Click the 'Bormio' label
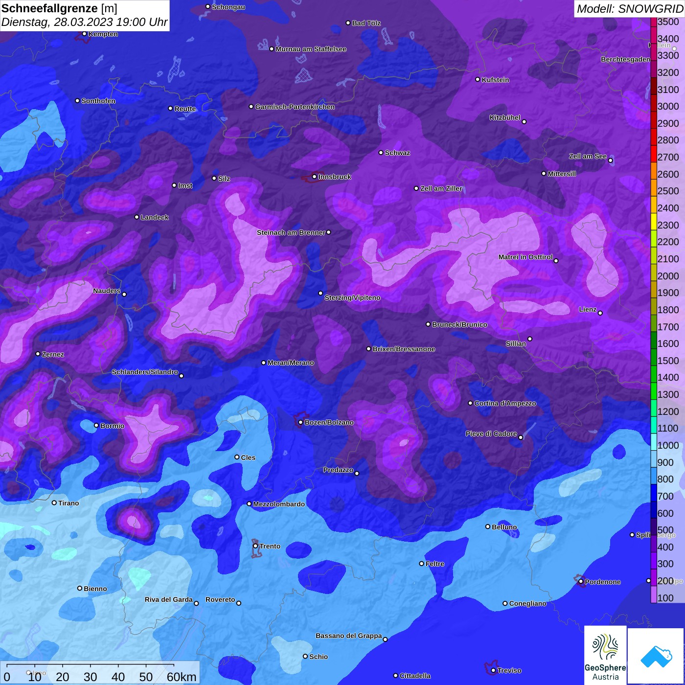This screenshot has height=685, width=685. point(113,426)
